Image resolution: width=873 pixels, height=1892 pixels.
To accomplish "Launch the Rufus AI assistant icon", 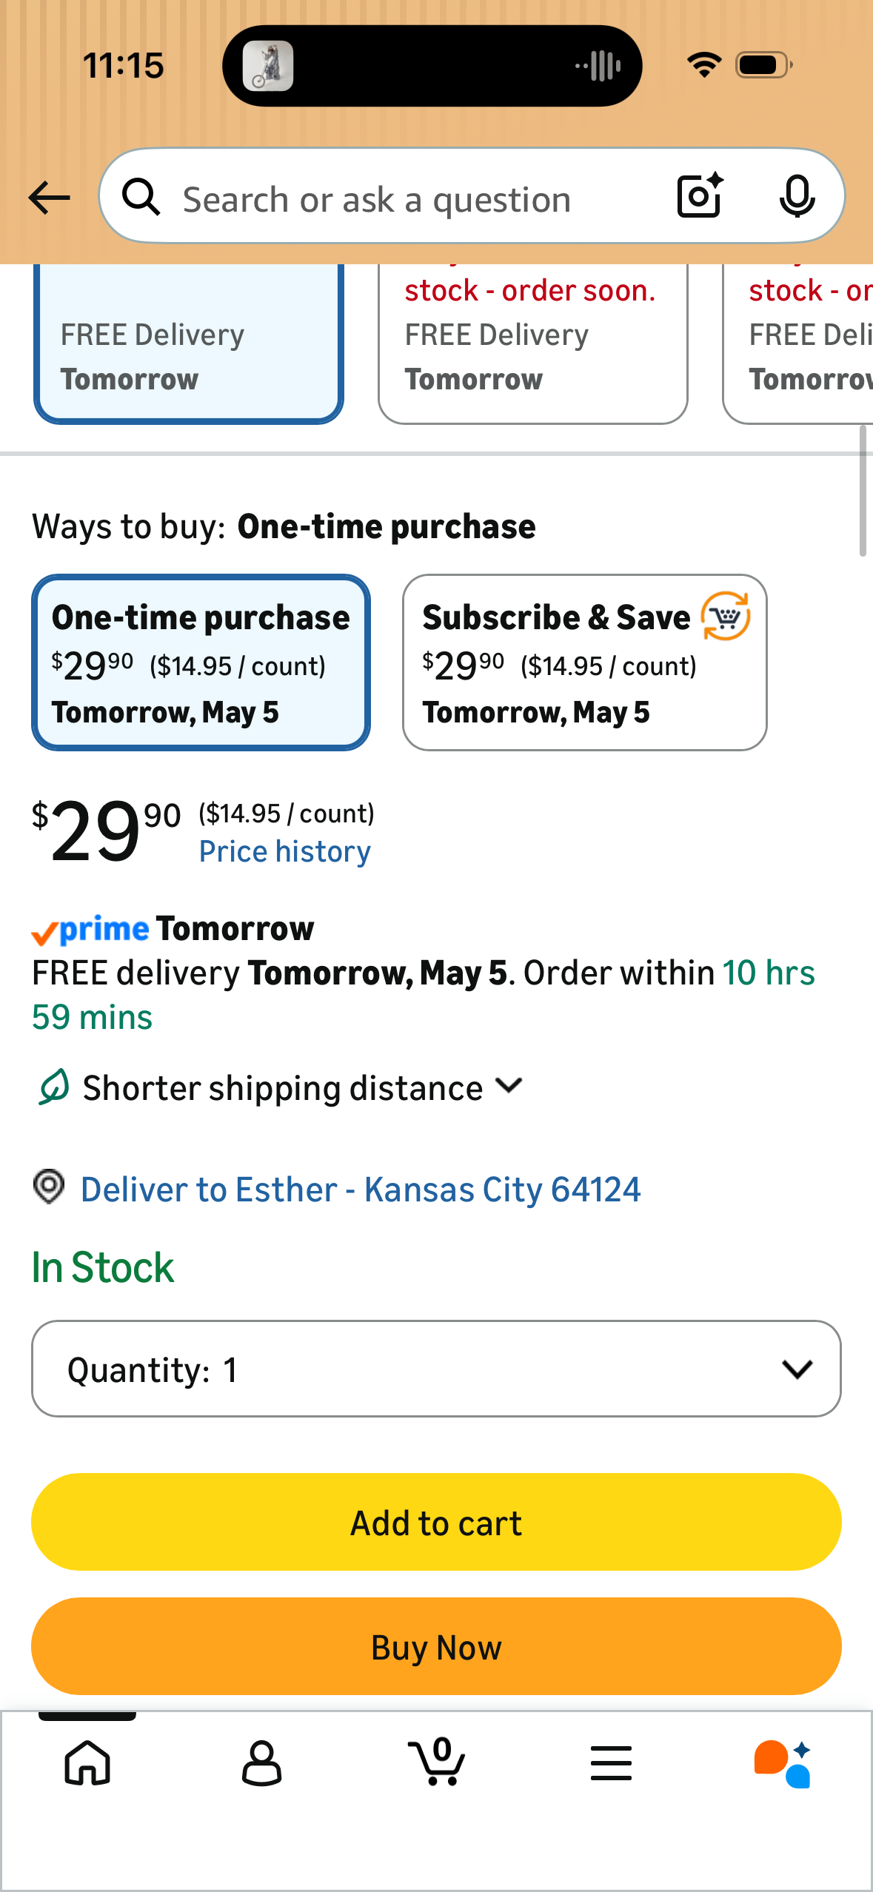I will click(x=783, y=1763).
